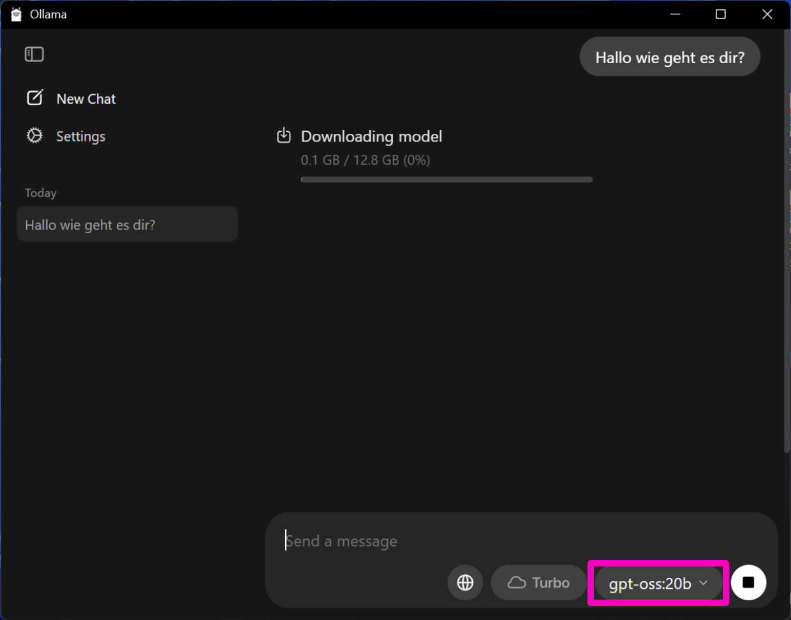The image size is (791, 620).
Task: Close the Ollama window
Action: 767,14
